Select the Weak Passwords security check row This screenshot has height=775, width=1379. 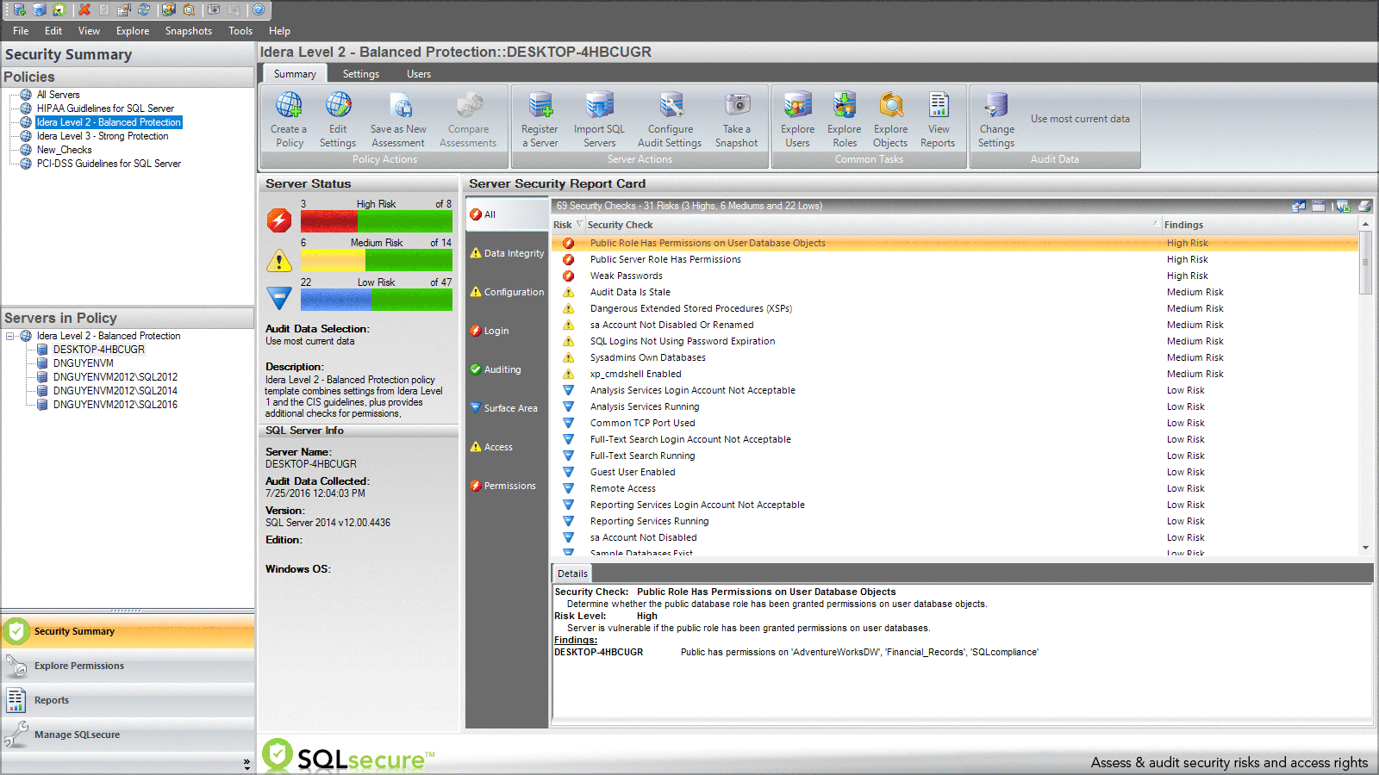[627, 276]
